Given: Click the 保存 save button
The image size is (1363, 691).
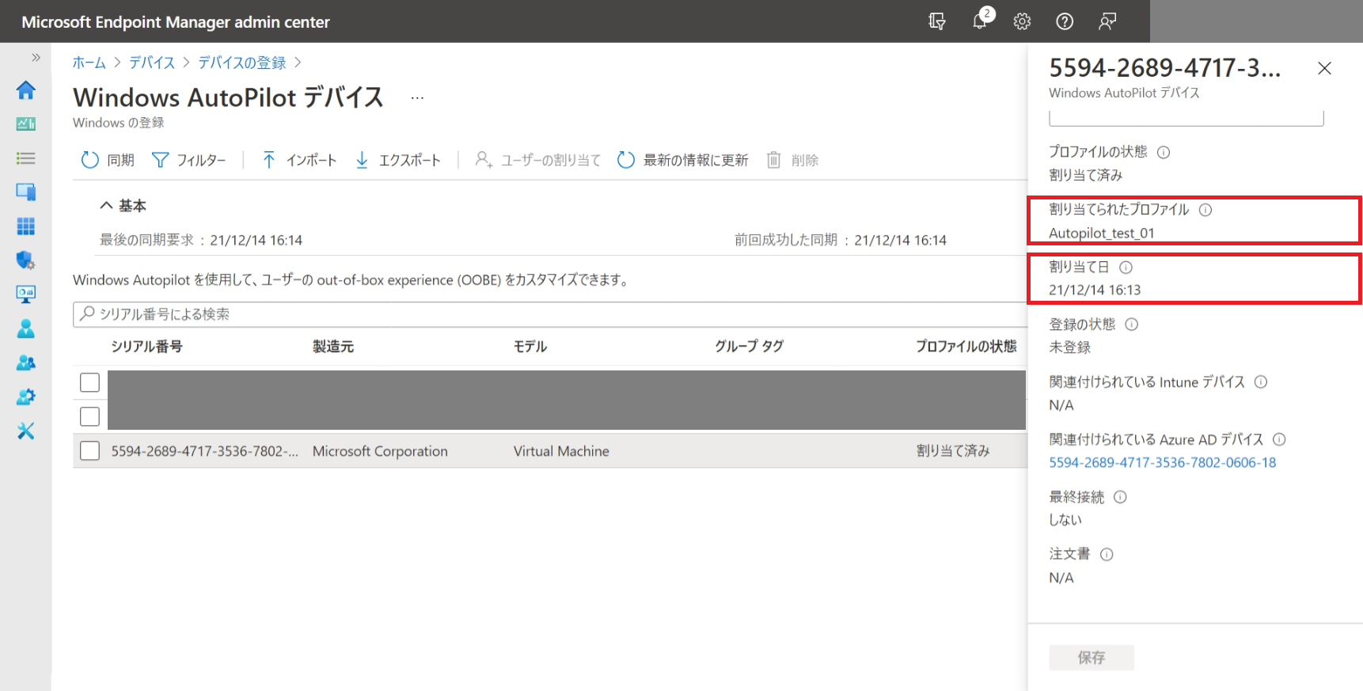Looking at the screenshot, I should coord(1092,658).
